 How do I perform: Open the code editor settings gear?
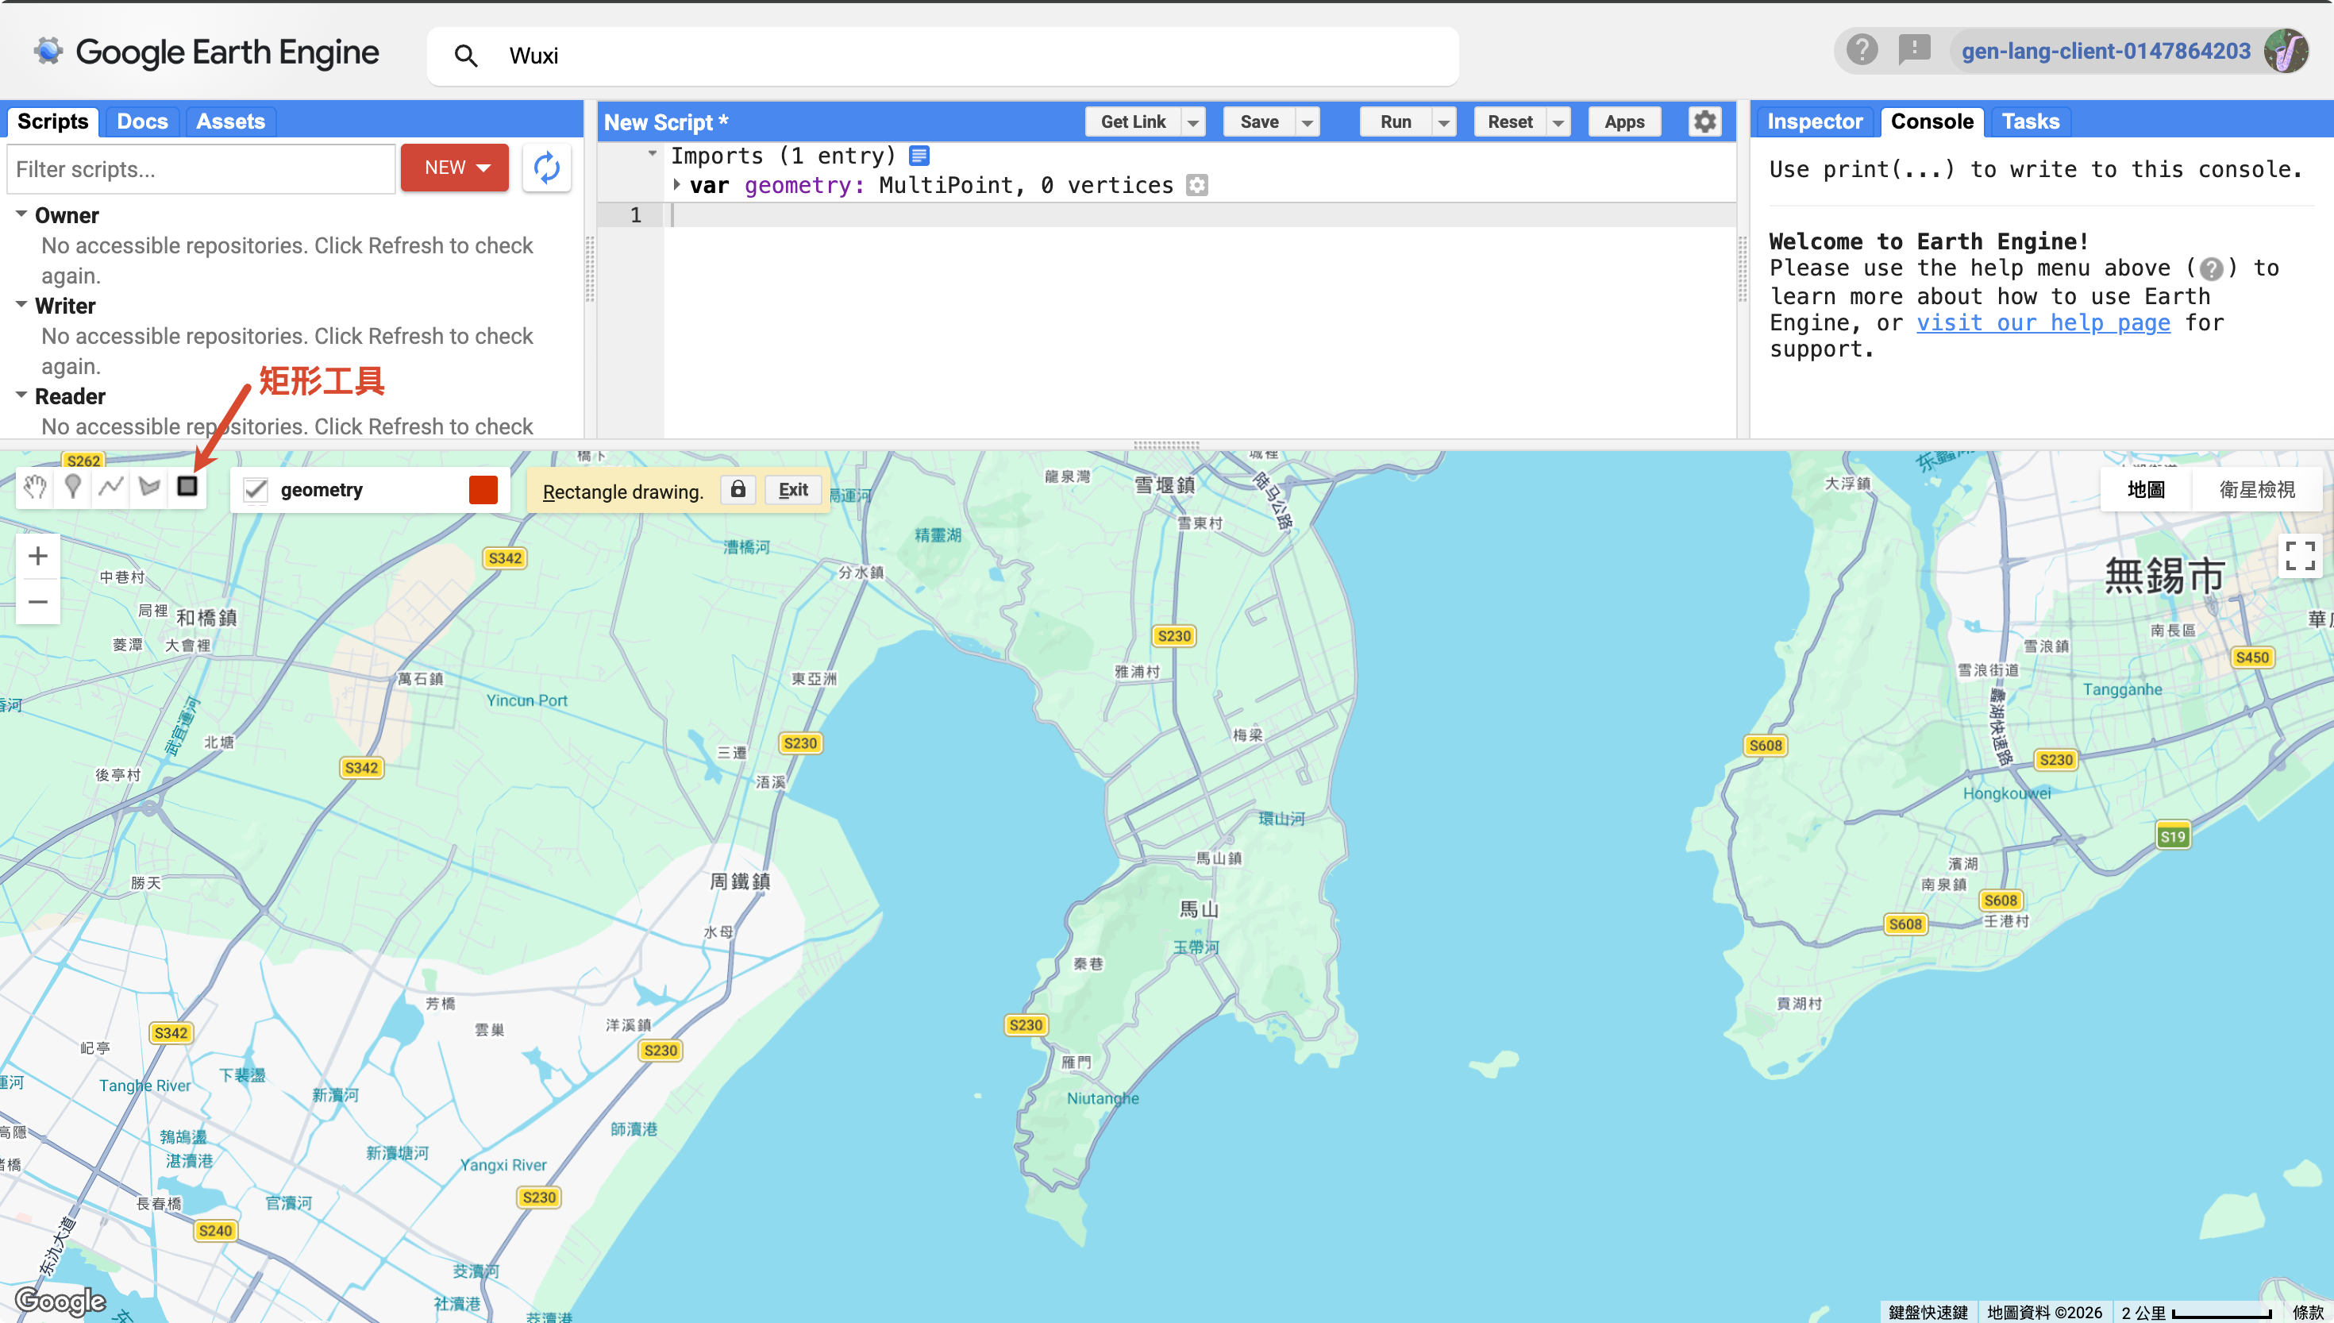tap(1704, 121)
